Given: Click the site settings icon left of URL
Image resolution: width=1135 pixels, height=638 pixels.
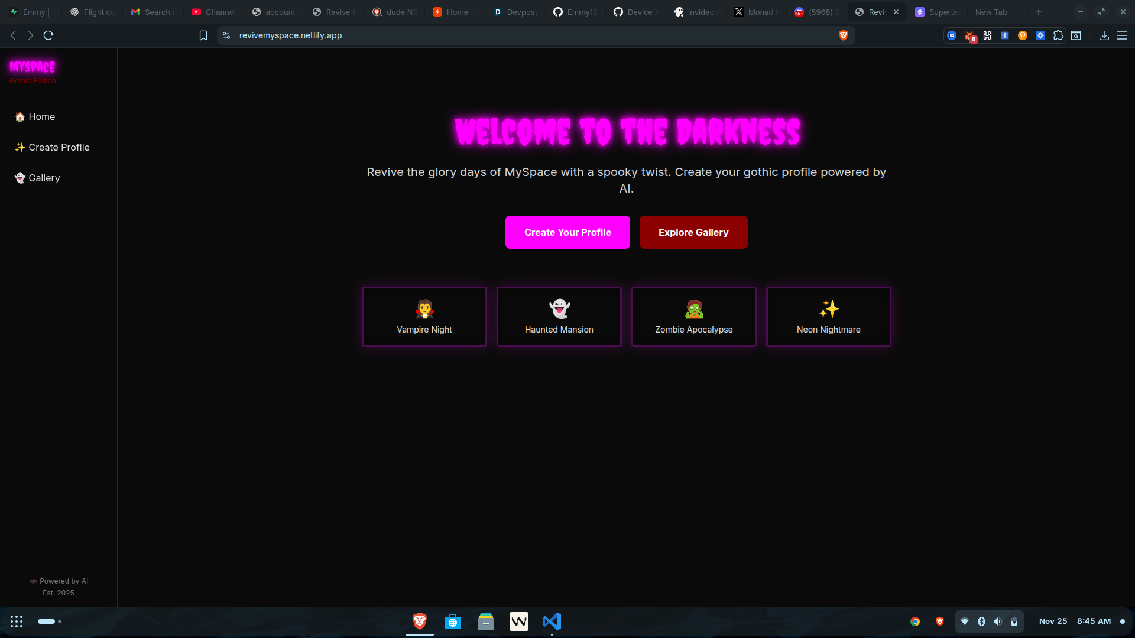Looking at the screenshot, I should (x=226, y=35).
